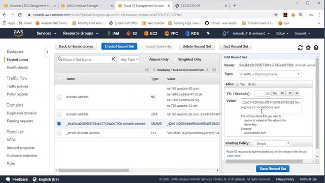Open the Support dropdown
This screenshot has width=325, height=183.
coord(302,34)
